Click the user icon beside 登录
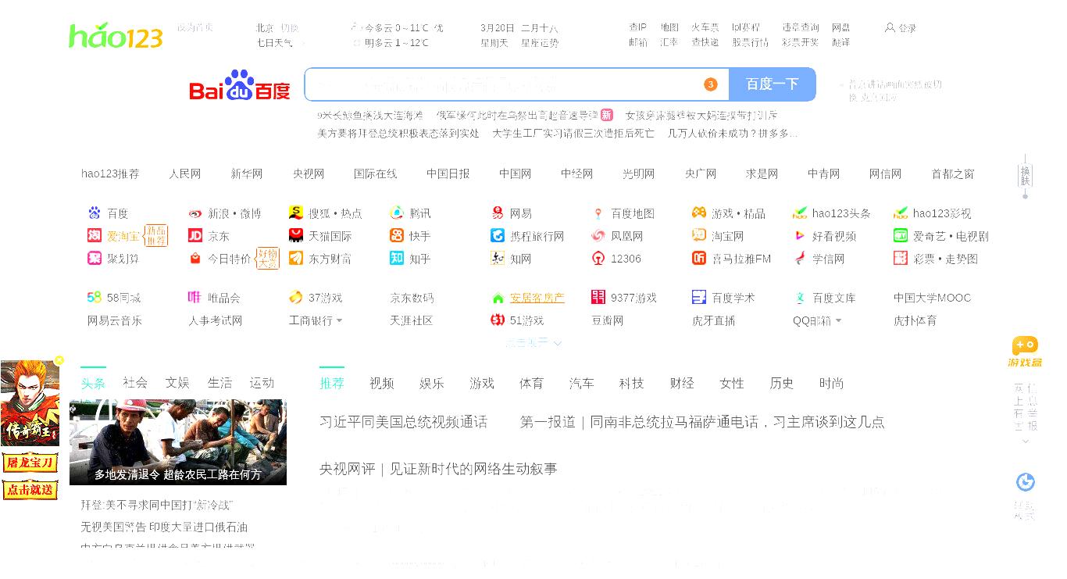The height and width of the screenshot is (579, 1067). coord(890,27)
